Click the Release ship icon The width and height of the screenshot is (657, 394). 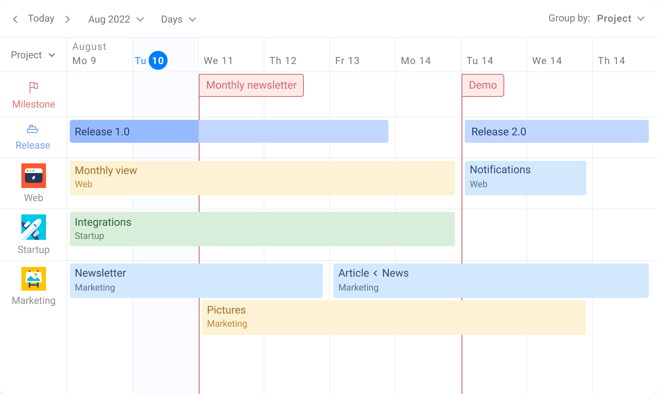[x=33, y=129]
